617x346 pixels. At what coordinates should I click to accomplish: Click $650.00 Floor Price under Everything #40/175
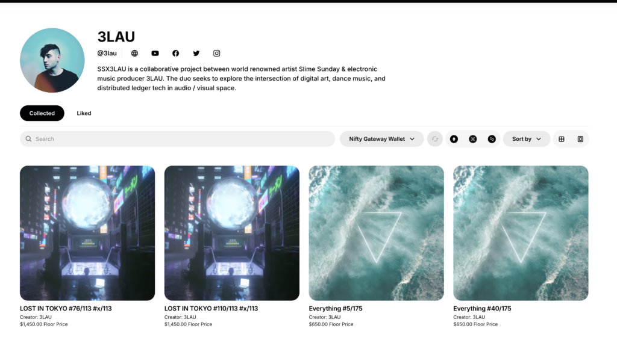tap(475, 324)
